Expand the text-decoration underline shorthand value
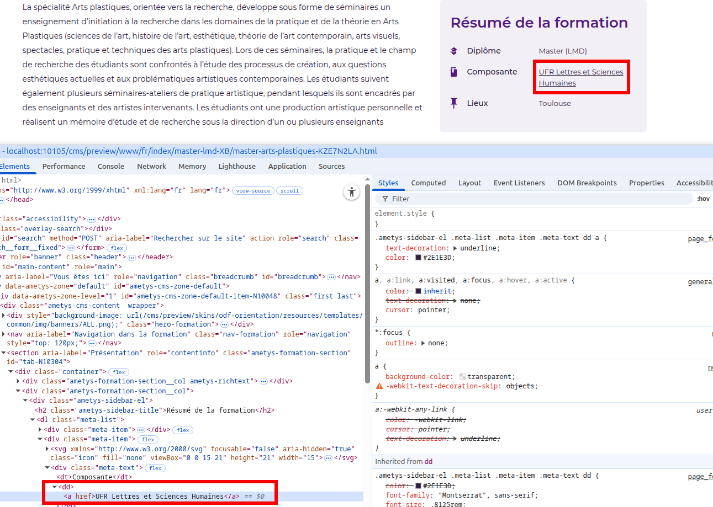Screen dimensions: 713x507 click(456, 248)
